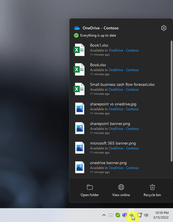
Task: Select sharepoint vs onedrive.jpg file name
Action: click(113, 104)
